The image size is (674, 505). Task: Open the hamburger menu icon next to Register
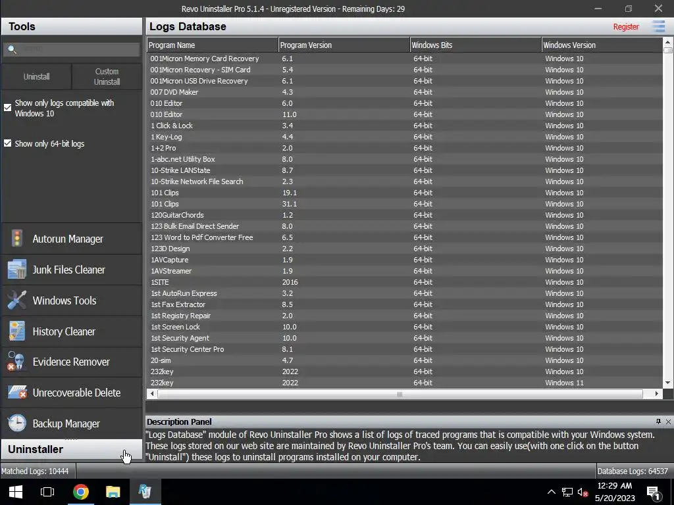tap(658, 26)
